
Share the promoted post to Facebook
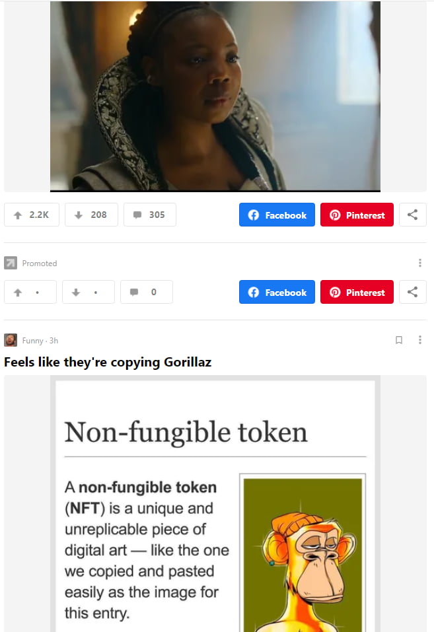pyautogui.click(x=277, y=292)
